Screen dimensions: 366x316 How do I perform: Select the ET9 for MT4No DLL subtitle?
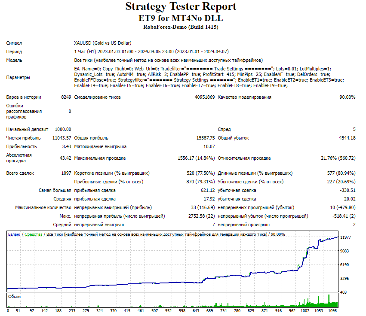(181, 18)
